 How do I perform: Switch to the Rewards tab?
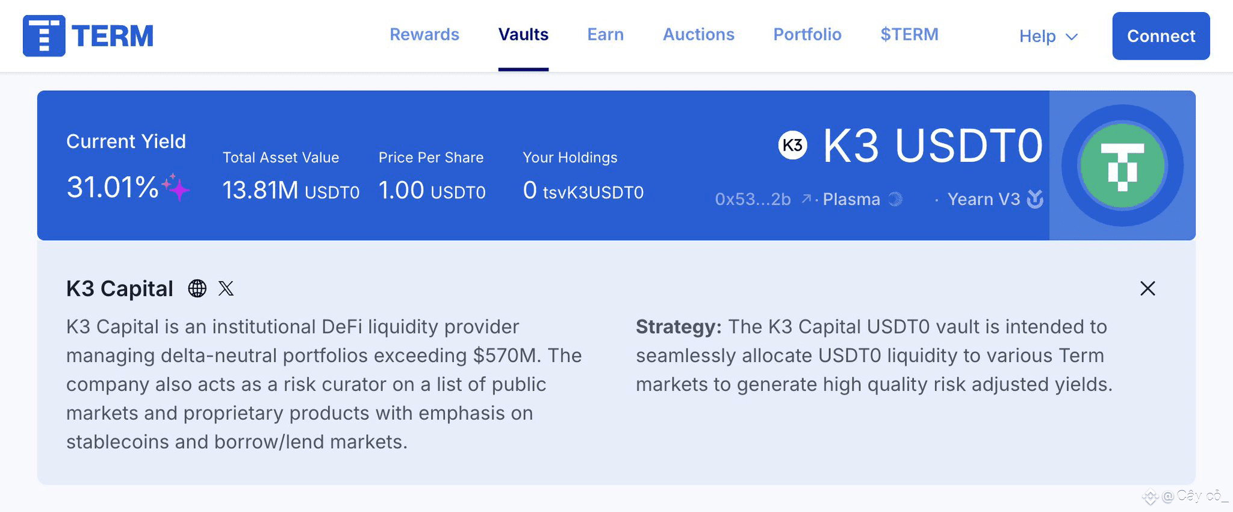(424, 34)
